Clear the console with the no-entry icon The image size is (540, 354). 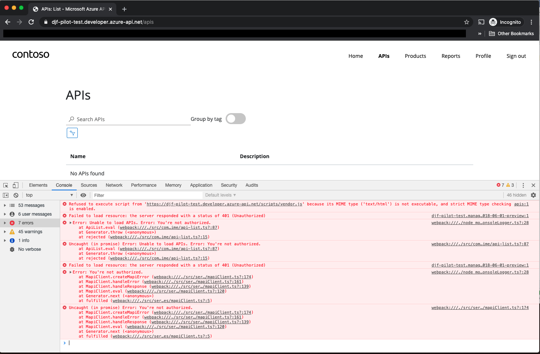[16, 195]
